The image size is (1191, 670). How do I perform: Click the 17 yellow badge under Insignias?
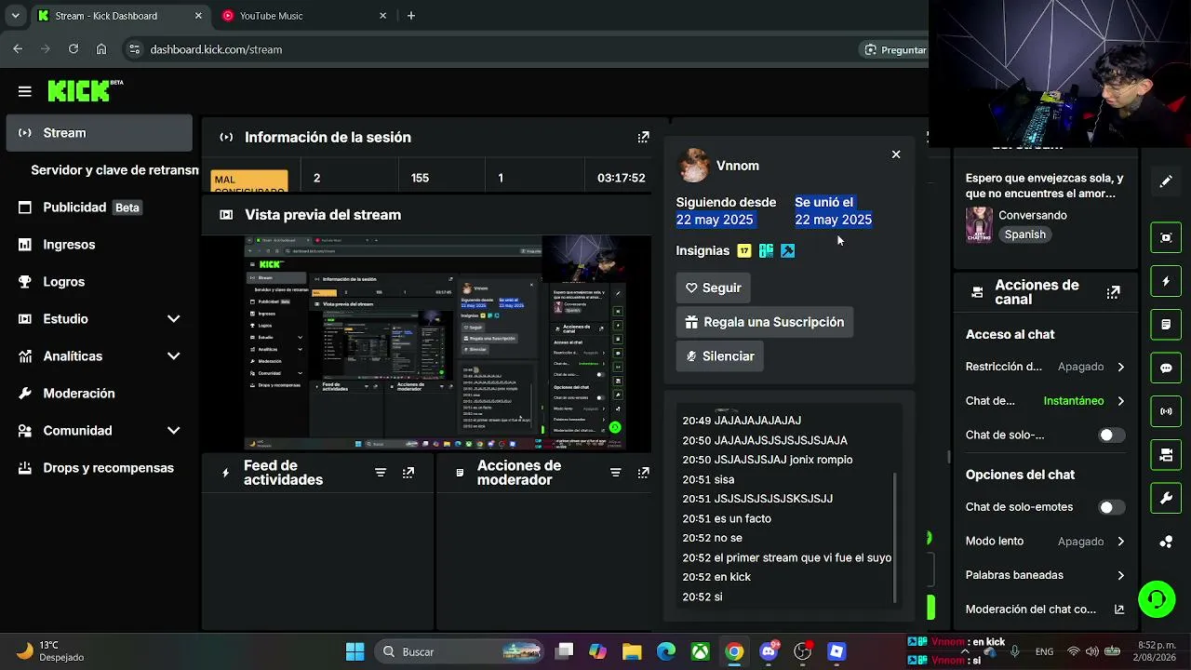click(744, 250)
